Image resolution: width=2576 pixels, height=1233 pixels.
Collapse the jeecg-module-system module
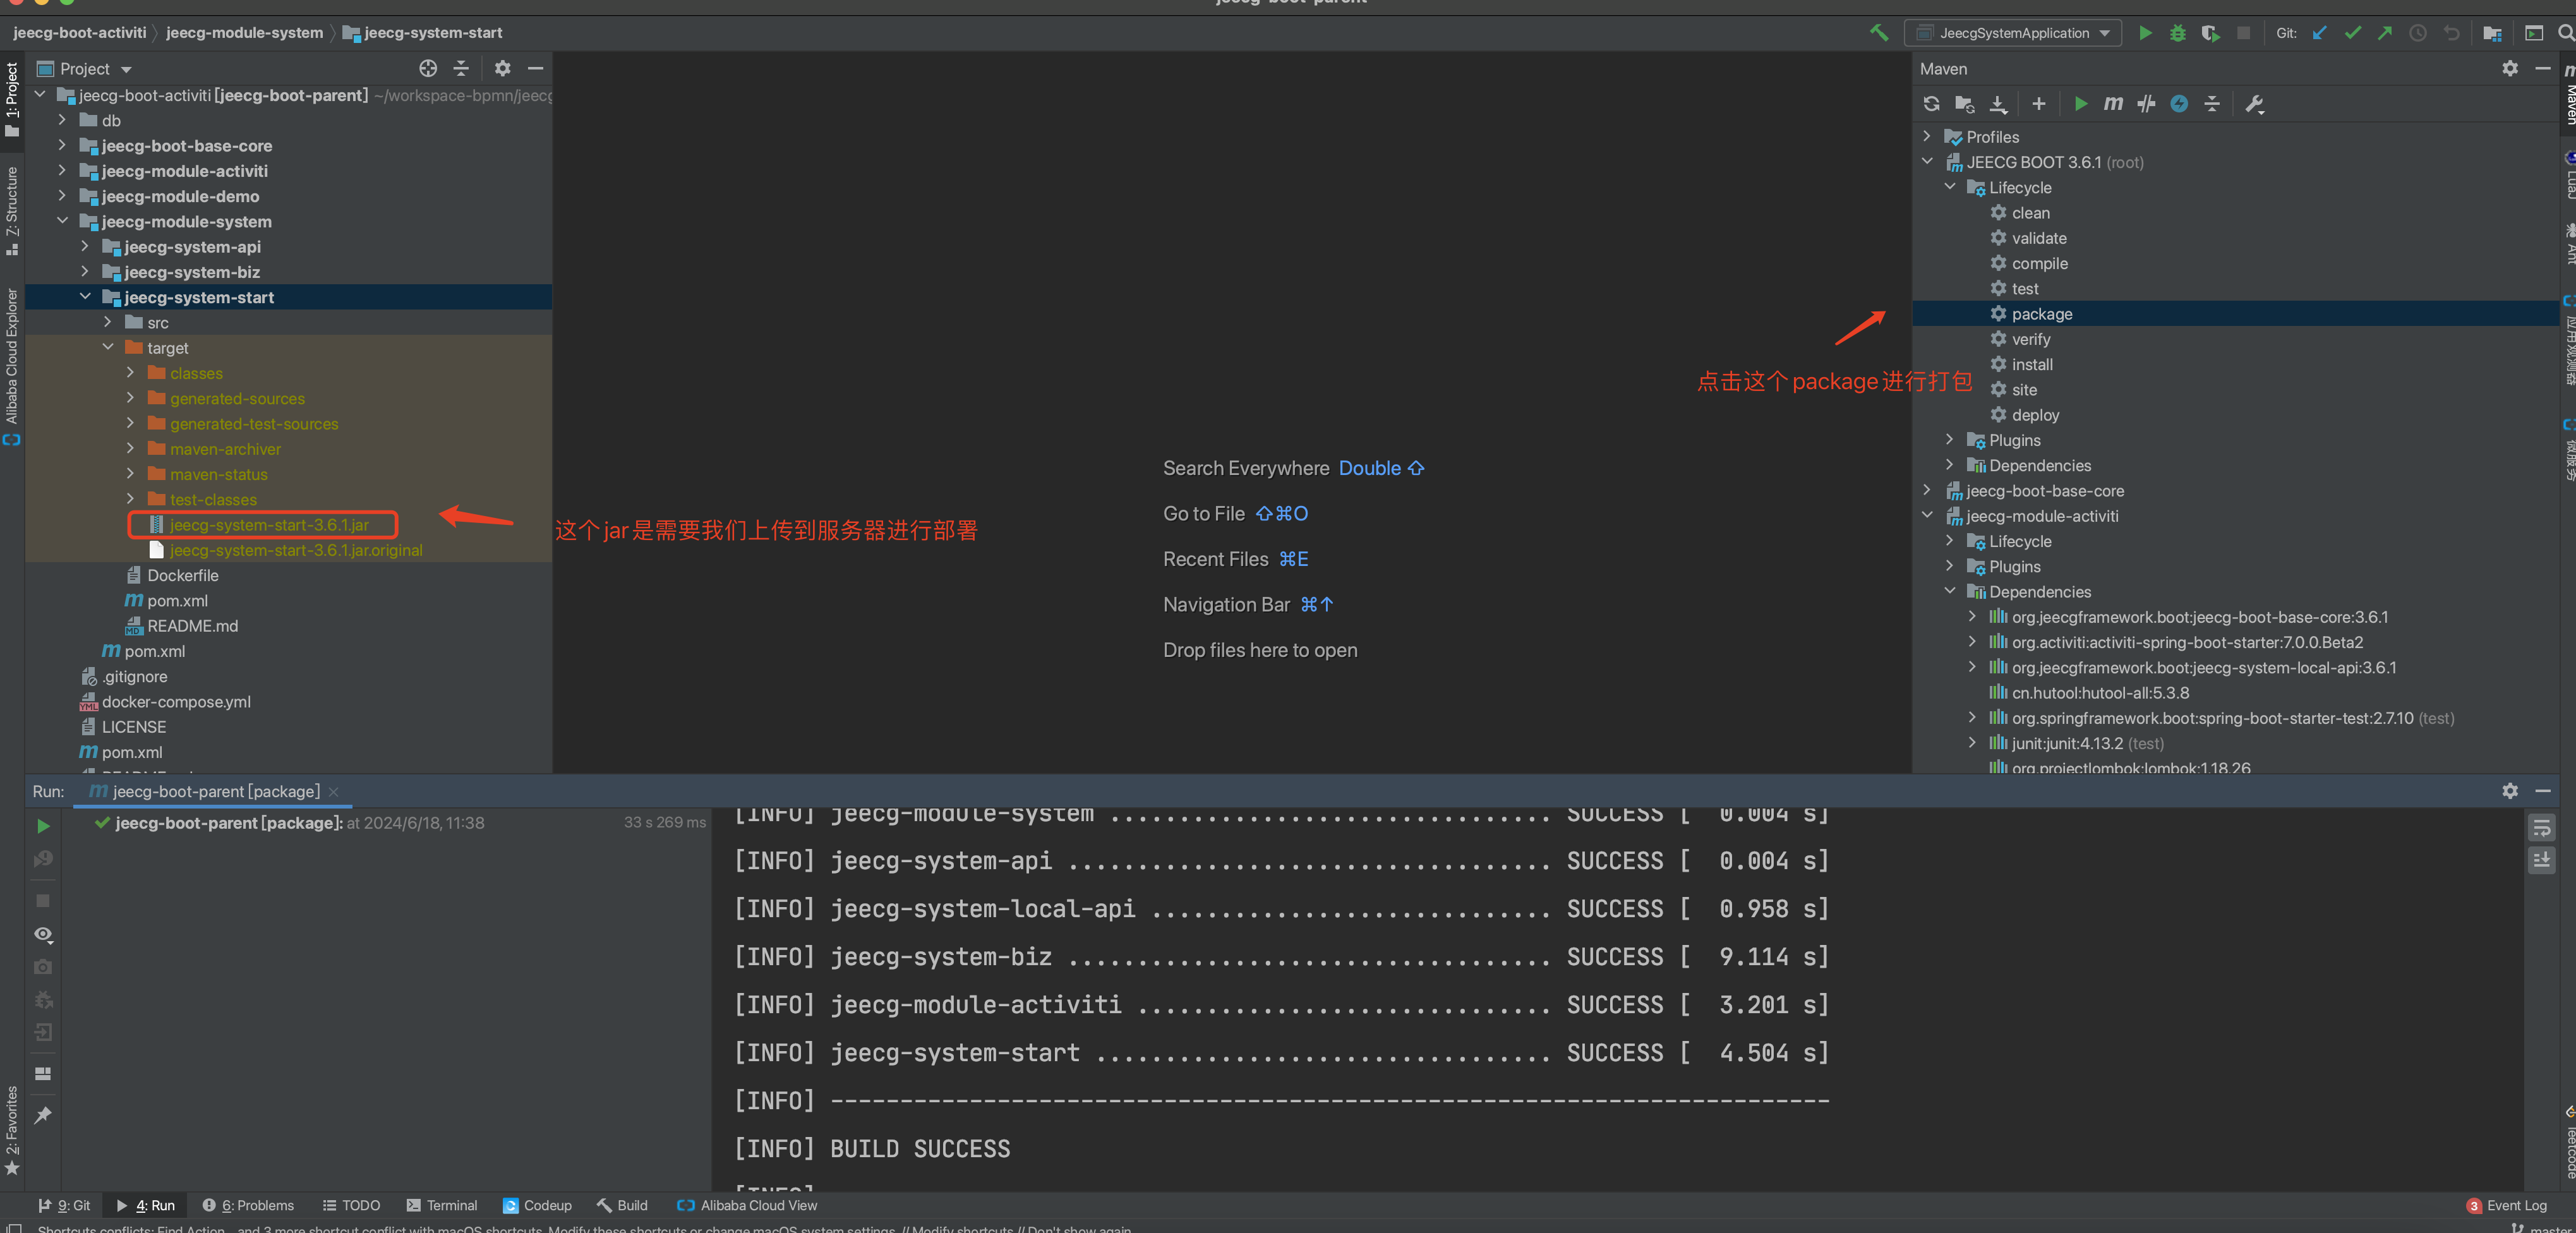coord(63,221)
